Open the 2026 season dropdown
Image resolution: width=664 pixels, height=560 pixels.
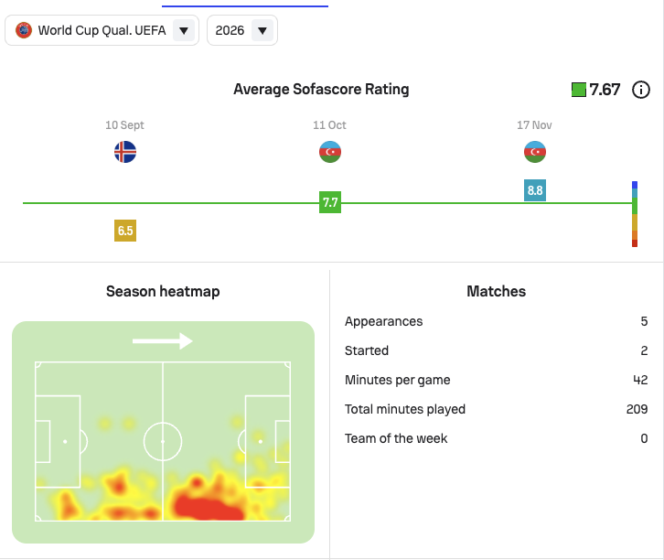pyautogui.click(x=241, y=30)
